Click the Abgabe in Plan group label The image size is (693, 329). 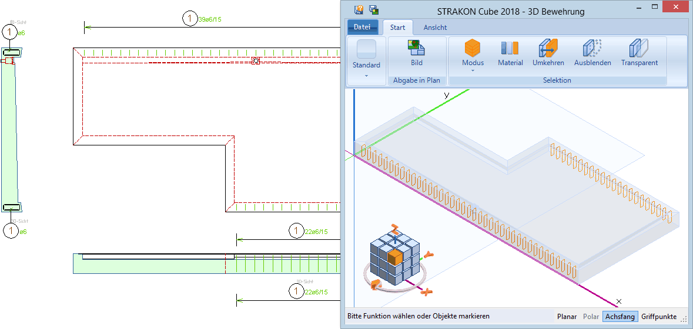point(417,80)
